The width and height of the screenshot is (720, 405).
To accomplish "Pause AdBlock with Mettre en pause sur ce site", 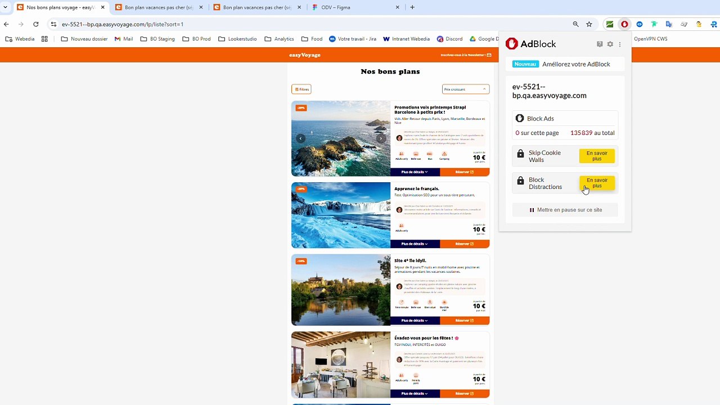I will (x=565, y=210).
